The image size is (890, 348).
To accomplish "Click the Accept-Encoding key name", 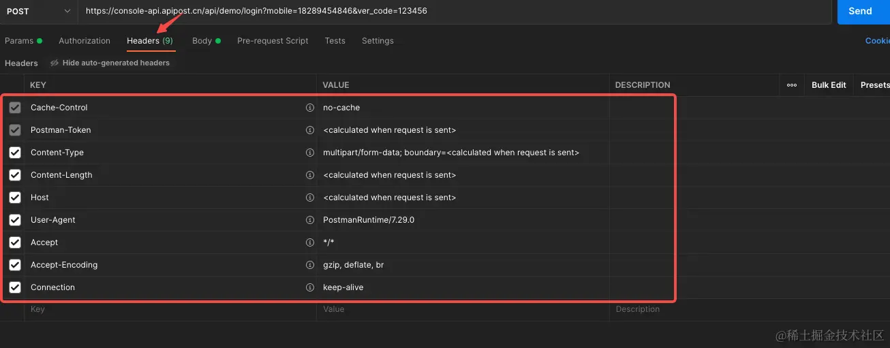I will click(64, 265).
